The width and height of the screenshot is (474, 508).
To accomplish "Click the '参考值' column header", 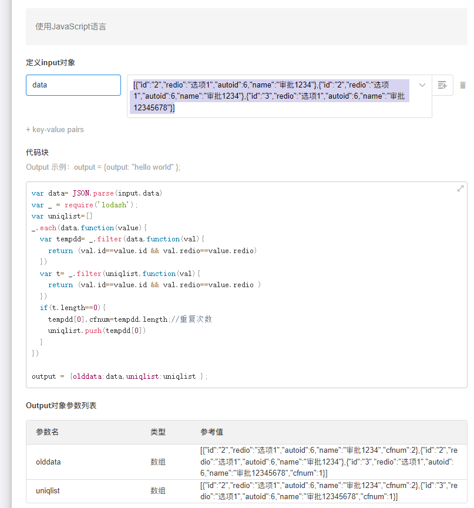I will click(212, 432).
